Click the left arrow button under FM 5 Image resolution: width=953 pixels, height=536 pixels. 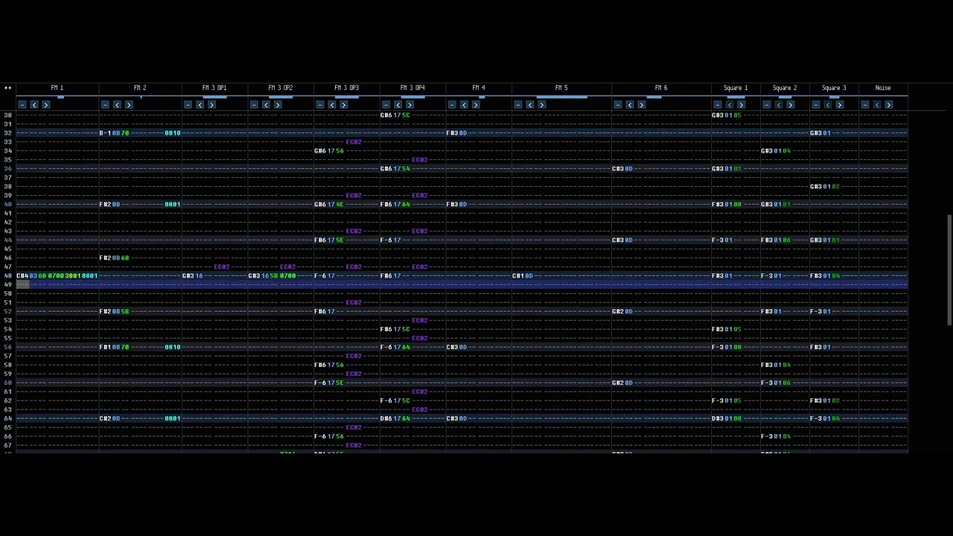click(x=530, y=105)
